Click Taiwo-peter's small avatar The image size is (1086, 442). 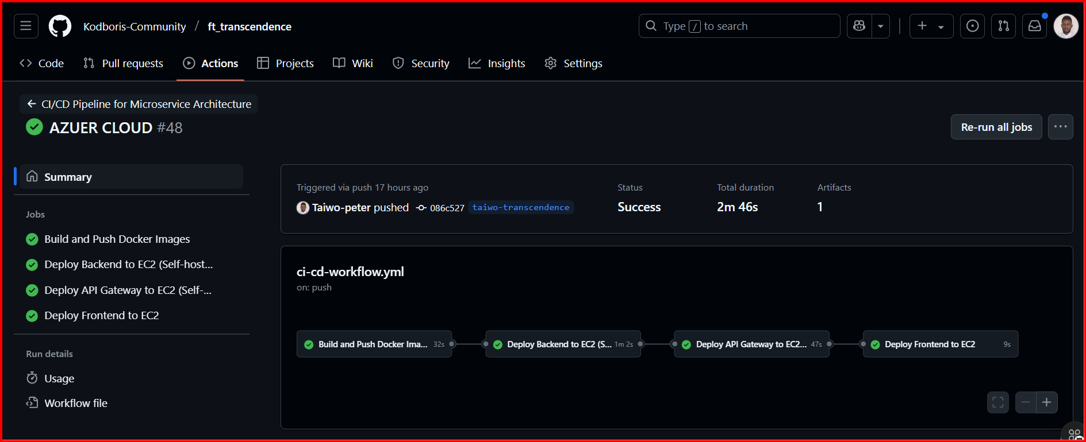click(302, 208)
